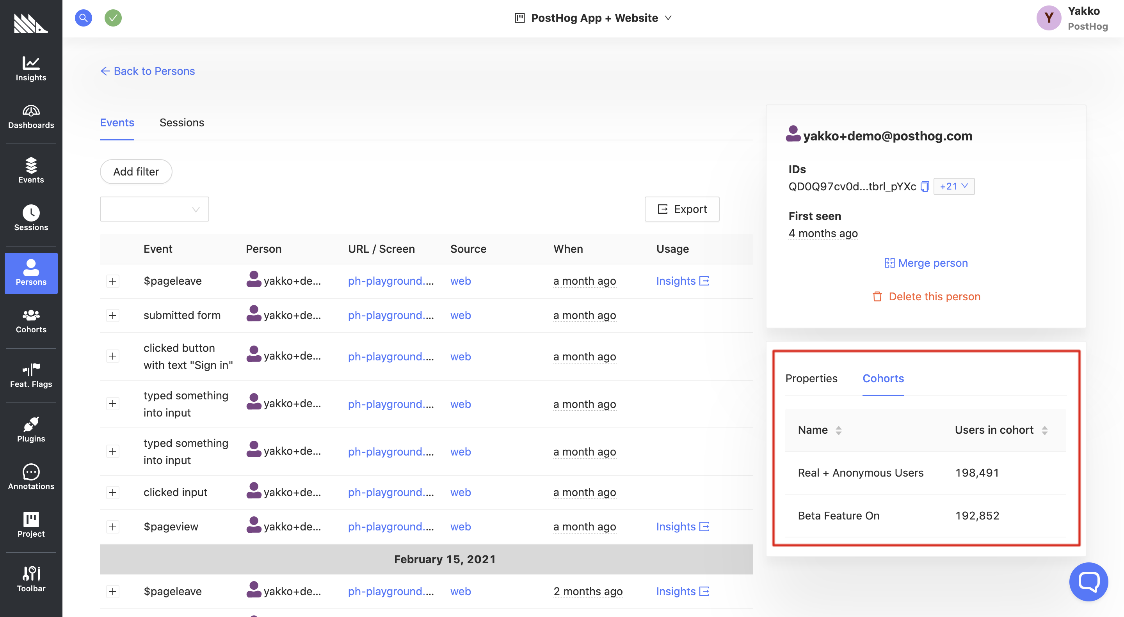This screenshot has height=617, width=1124.
Task: Expand the clicked input event row
Action: pos(113,492)
